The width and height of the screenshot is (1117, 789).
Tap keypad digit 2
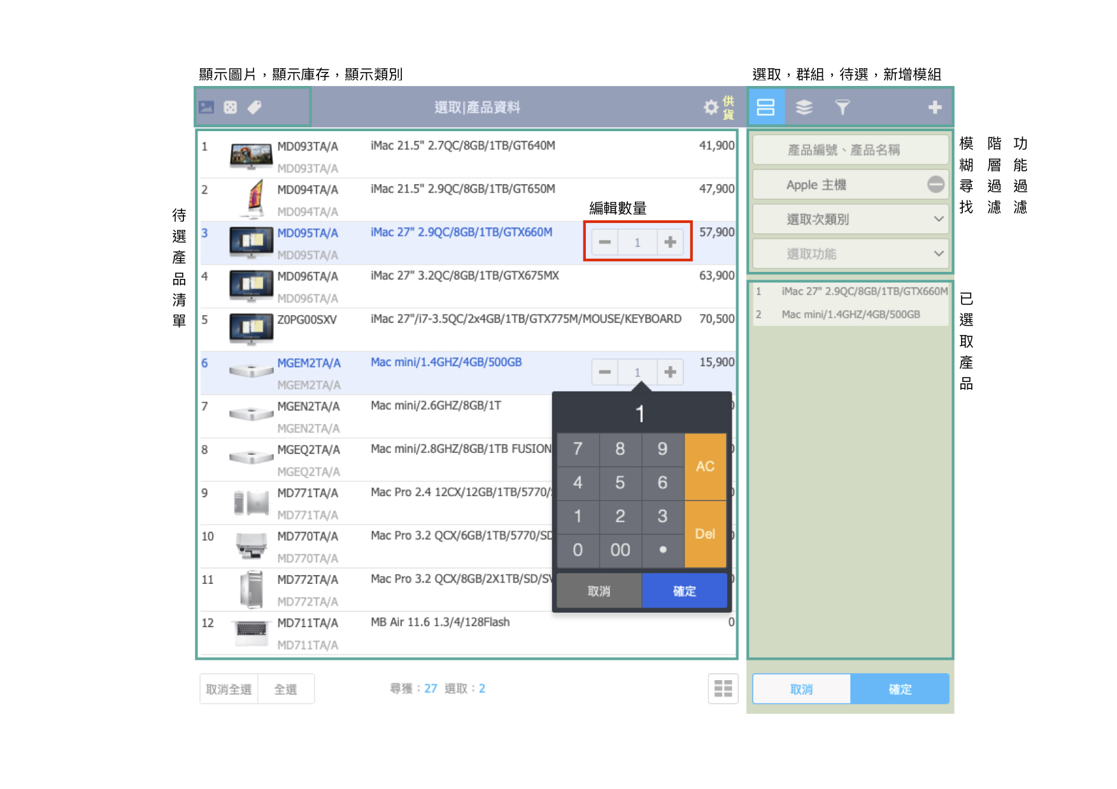coord(620,516)
